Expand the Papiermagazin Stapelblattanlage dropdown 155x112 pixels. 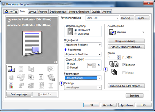pos(83,78)
